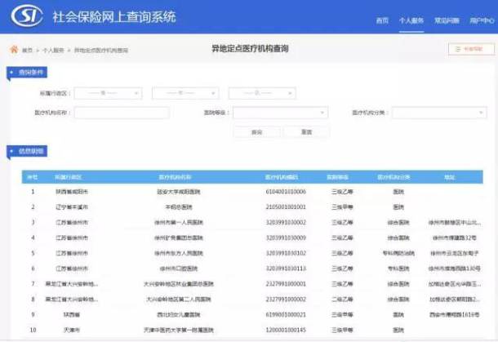Open 常见问题 in the top navigation
Image resolution: width=498 pixels, height=342 pixels.
coord(446,19)
